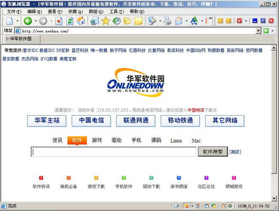The width and height of the screenshot is (279, 211).
Task: Open the 社区论坛 link
Action: [206, 187]
